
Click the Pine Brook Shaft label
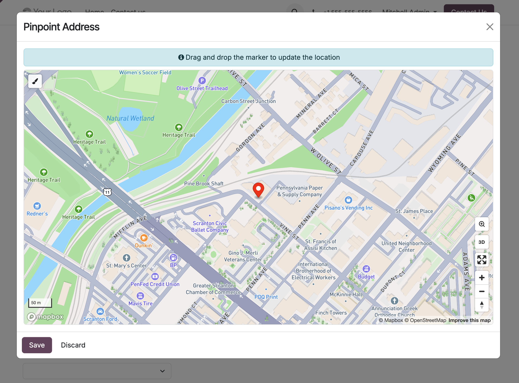(x=204, y=184)
